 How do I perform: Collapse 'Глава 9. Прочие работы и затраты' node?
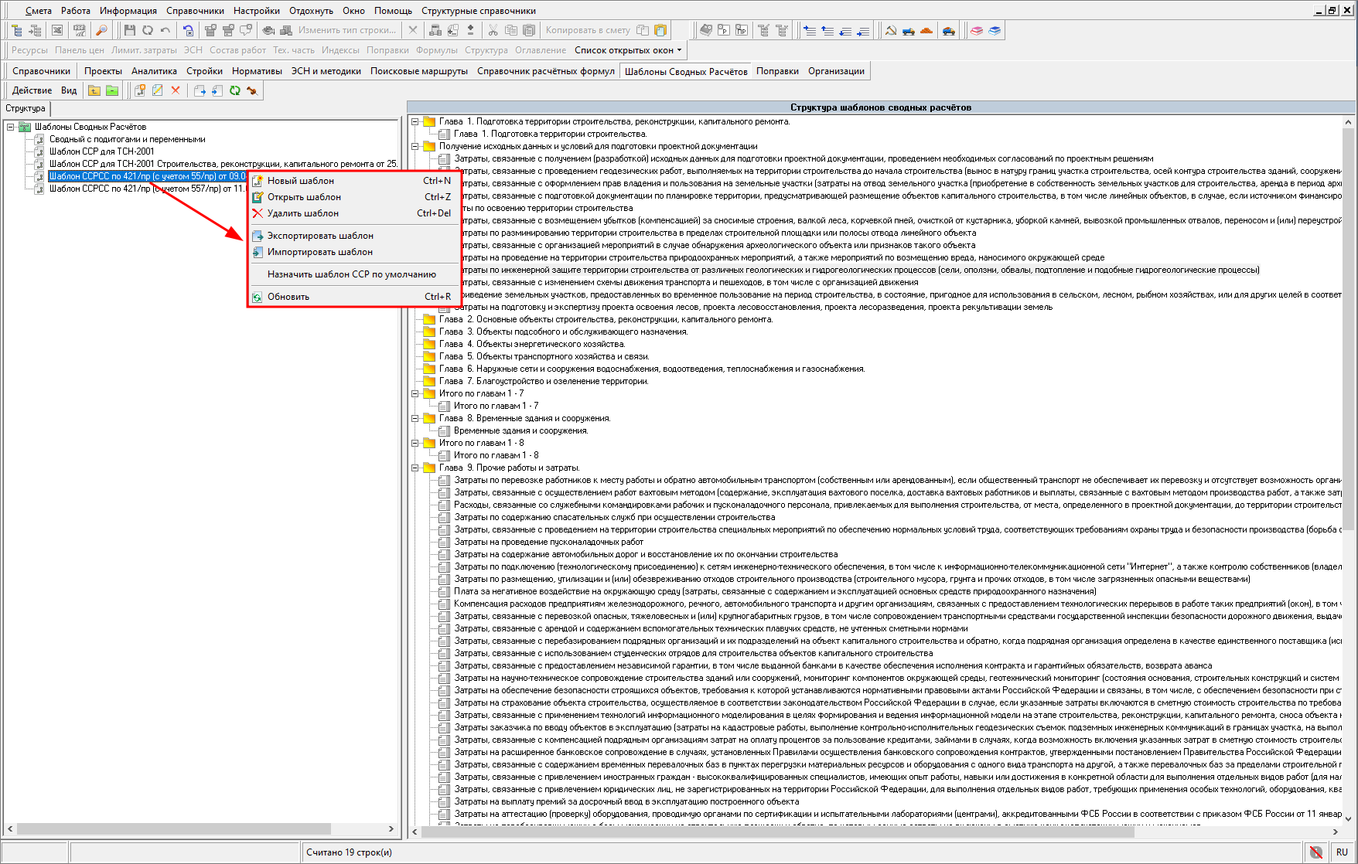(x=415, y=468)
